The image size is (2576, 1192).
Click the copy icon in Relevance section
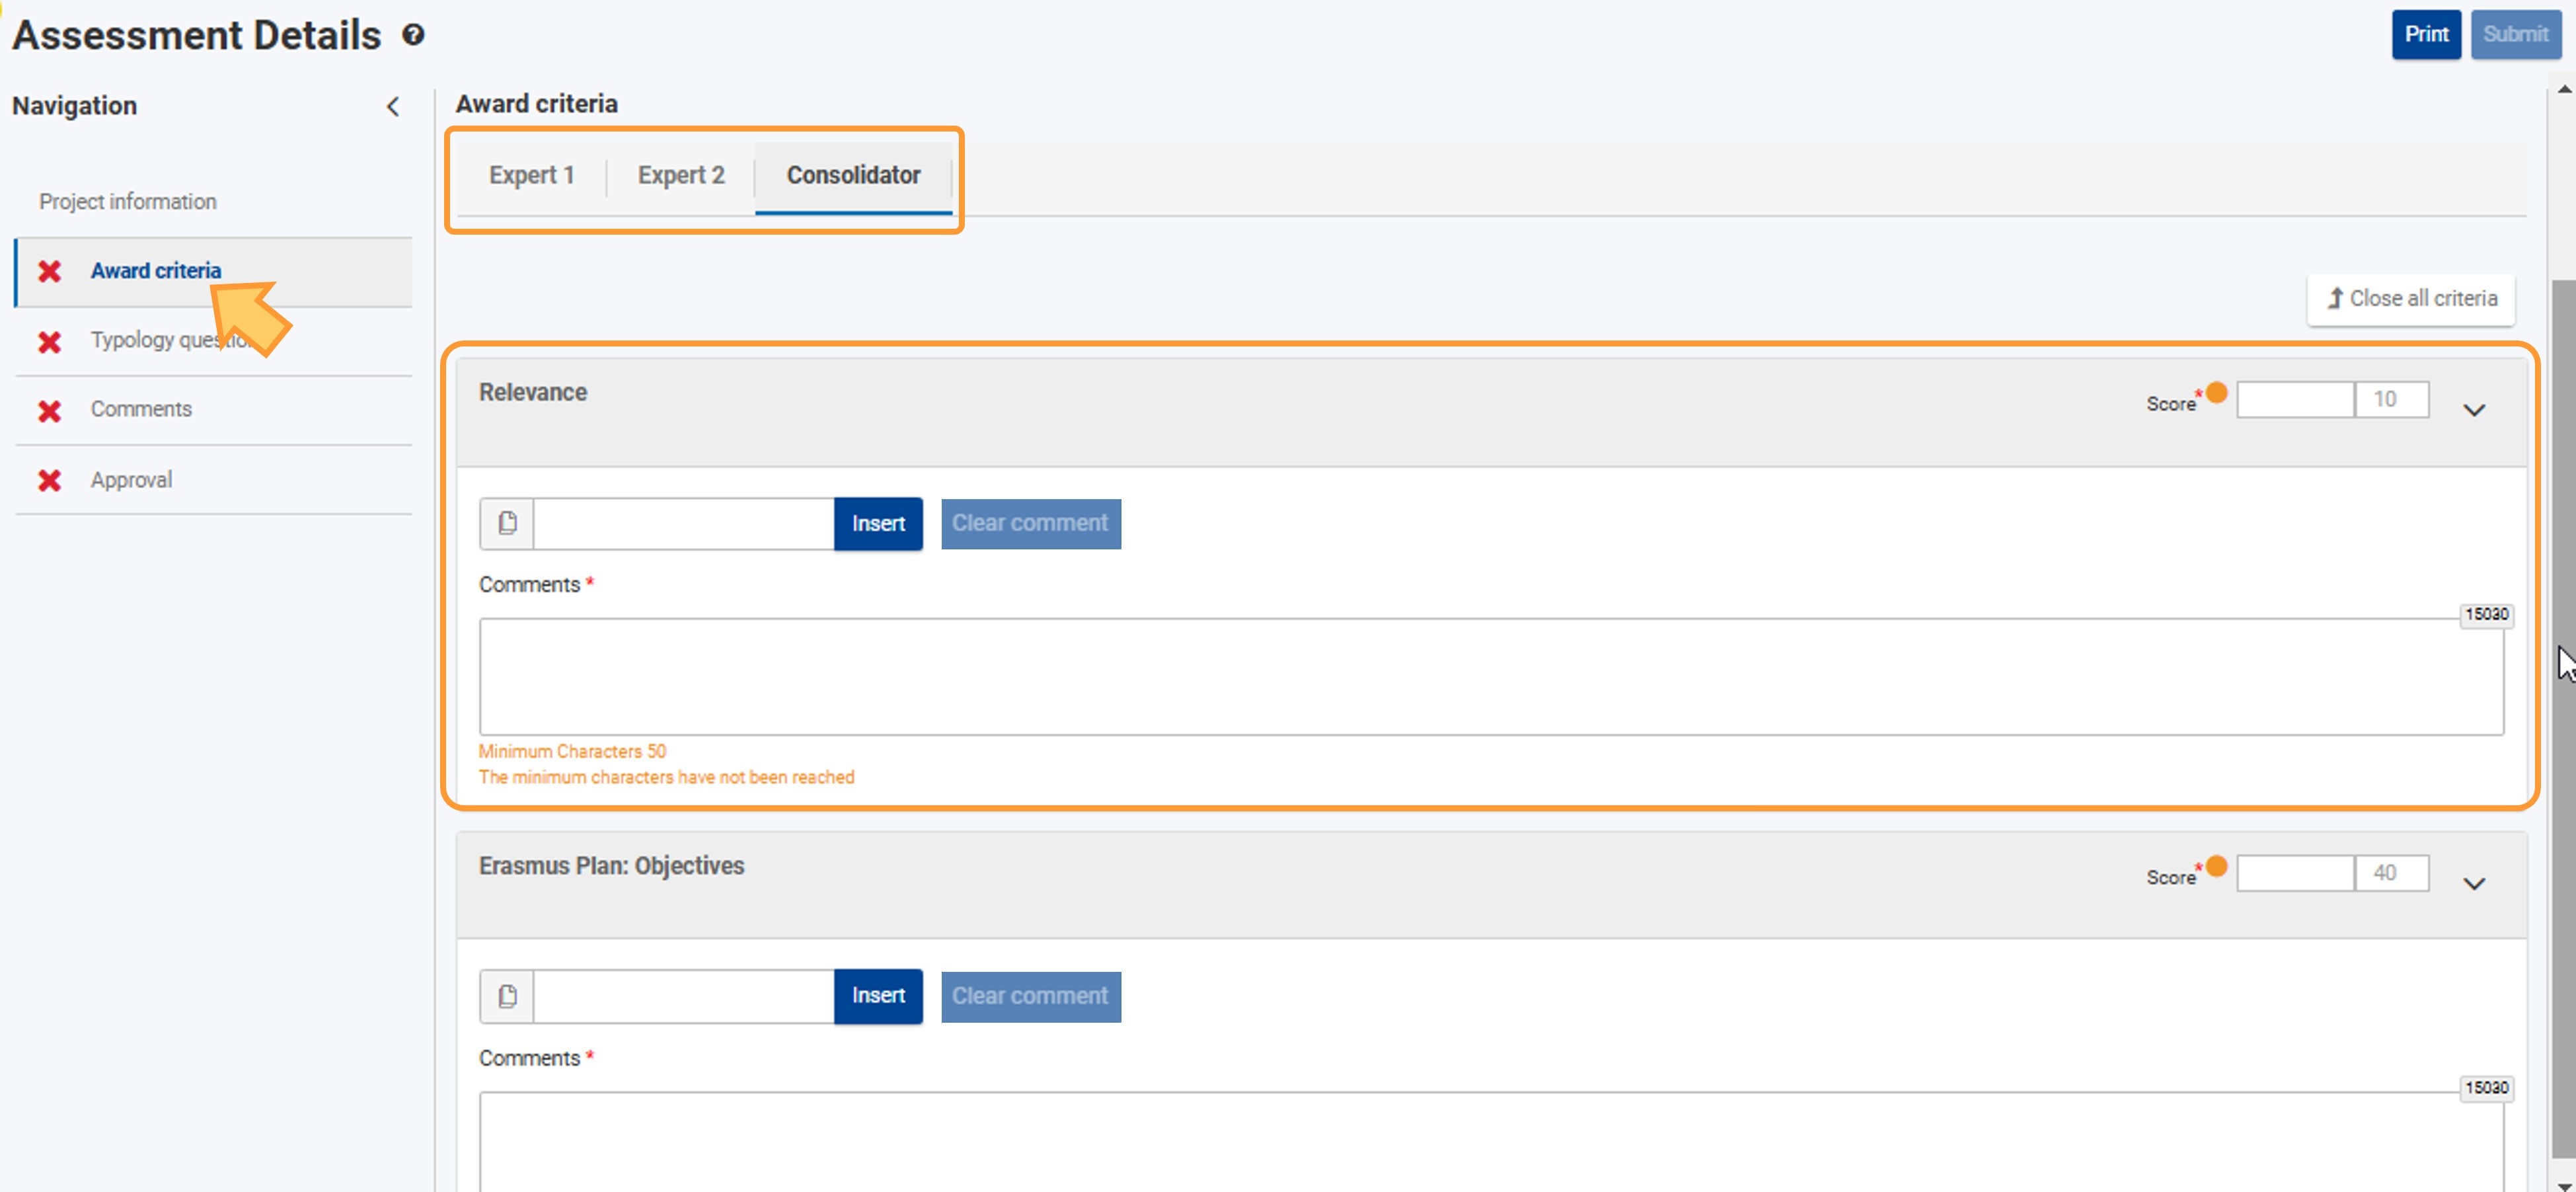tap(507, 523)
